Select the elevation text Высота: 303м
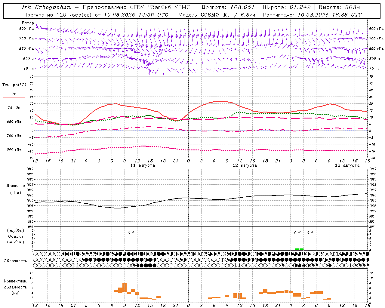Image resolution: width=385 pixels, height=308 pixels. [339, 7]
